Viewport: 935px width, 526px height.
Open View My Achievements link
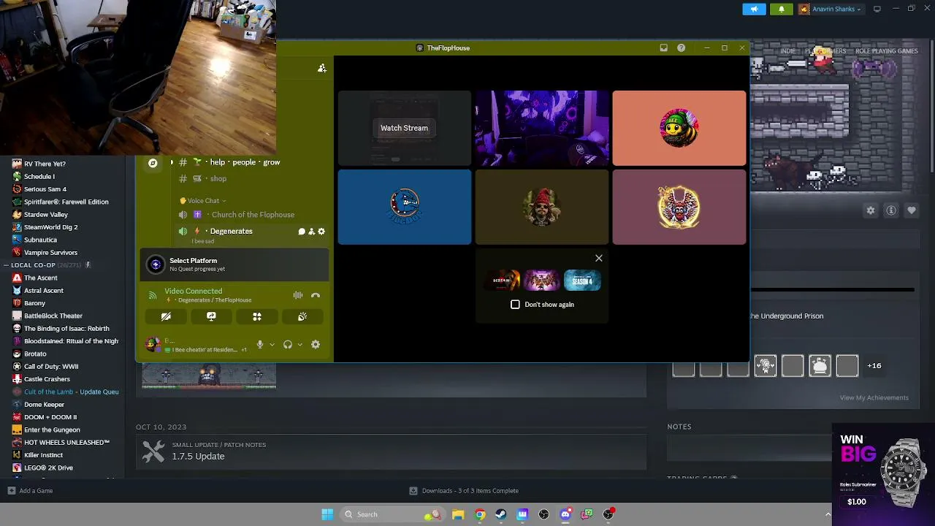coord(874,398)
